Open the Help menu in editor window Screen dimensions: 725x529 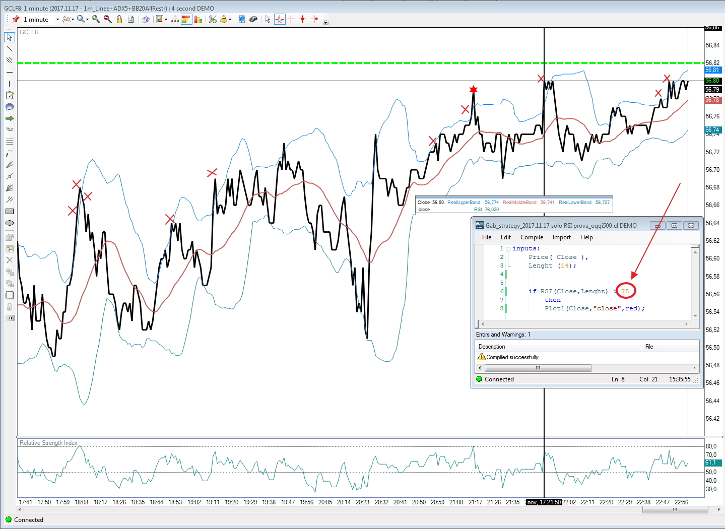click(586, 237)
